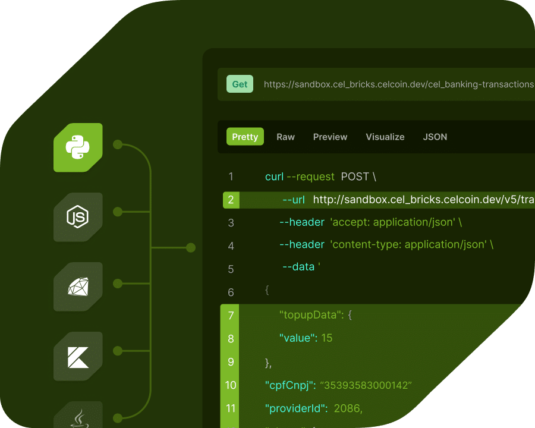
Task: Click line number 7 in the gutter
Action: click(231, 315)
